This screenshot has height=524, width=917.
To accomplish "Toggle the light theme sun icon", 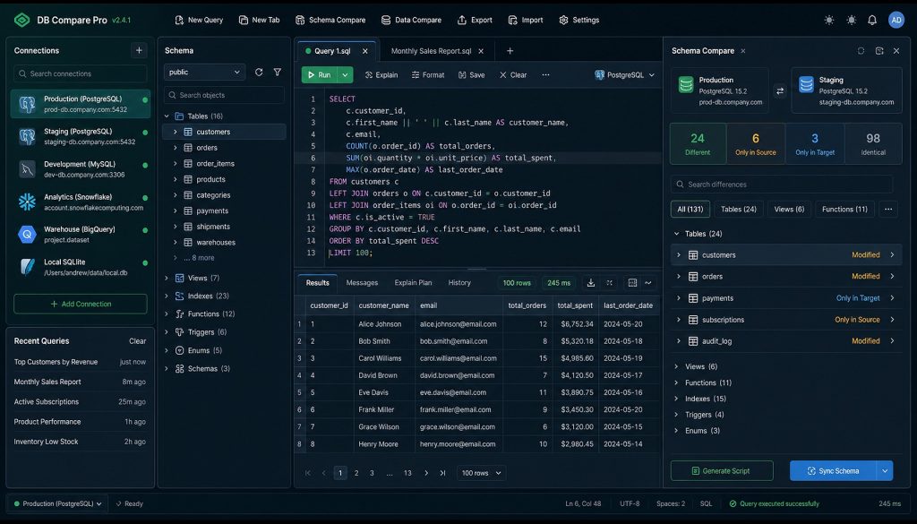I will click(x=829, y=20).
